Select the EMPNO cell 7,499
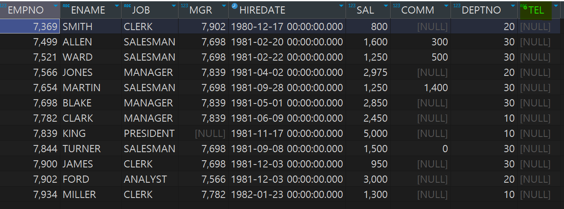The image size is (564, 209). (30, 42)
